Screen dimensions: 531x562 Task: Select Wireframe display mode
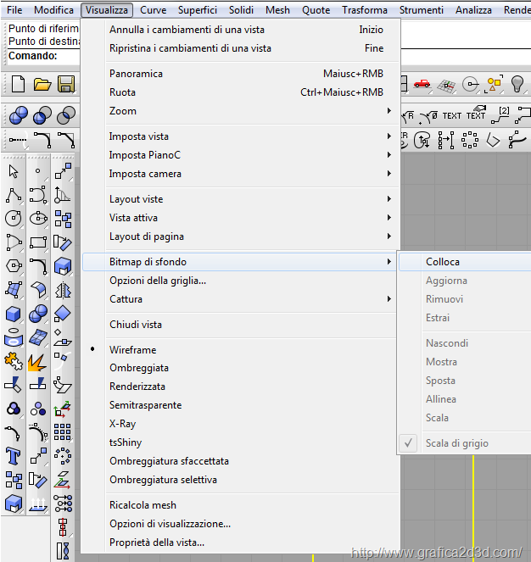coord(132,350)
